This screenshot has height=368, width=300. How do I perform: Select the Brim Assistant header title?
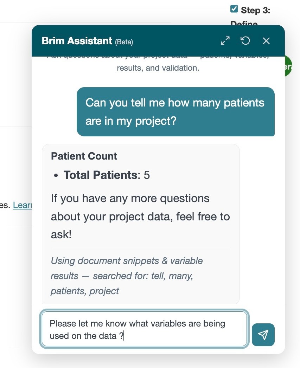point(77,41)
